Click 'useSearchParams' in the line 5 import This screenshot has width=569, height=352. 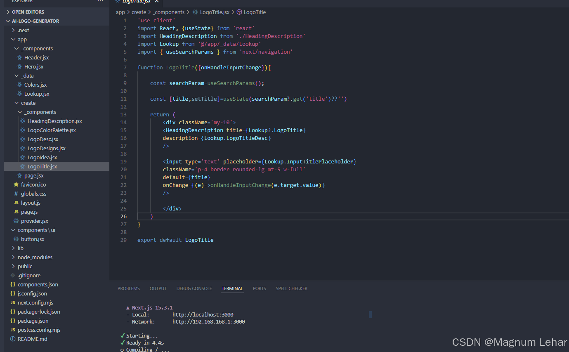(190, 52)
